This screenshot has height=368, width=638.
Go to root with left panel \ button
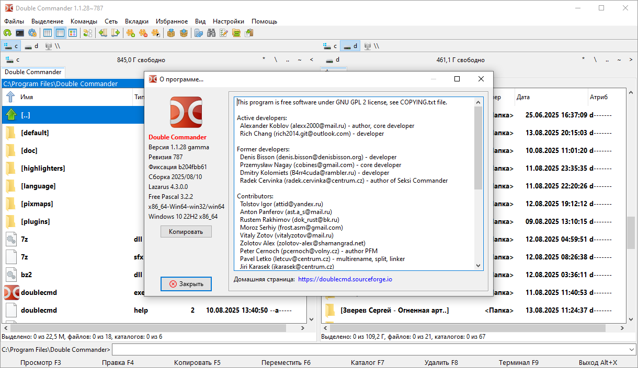[x=275, y=60]
